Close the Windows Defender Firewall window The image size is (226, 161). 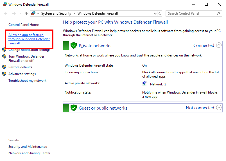point(219,4)
